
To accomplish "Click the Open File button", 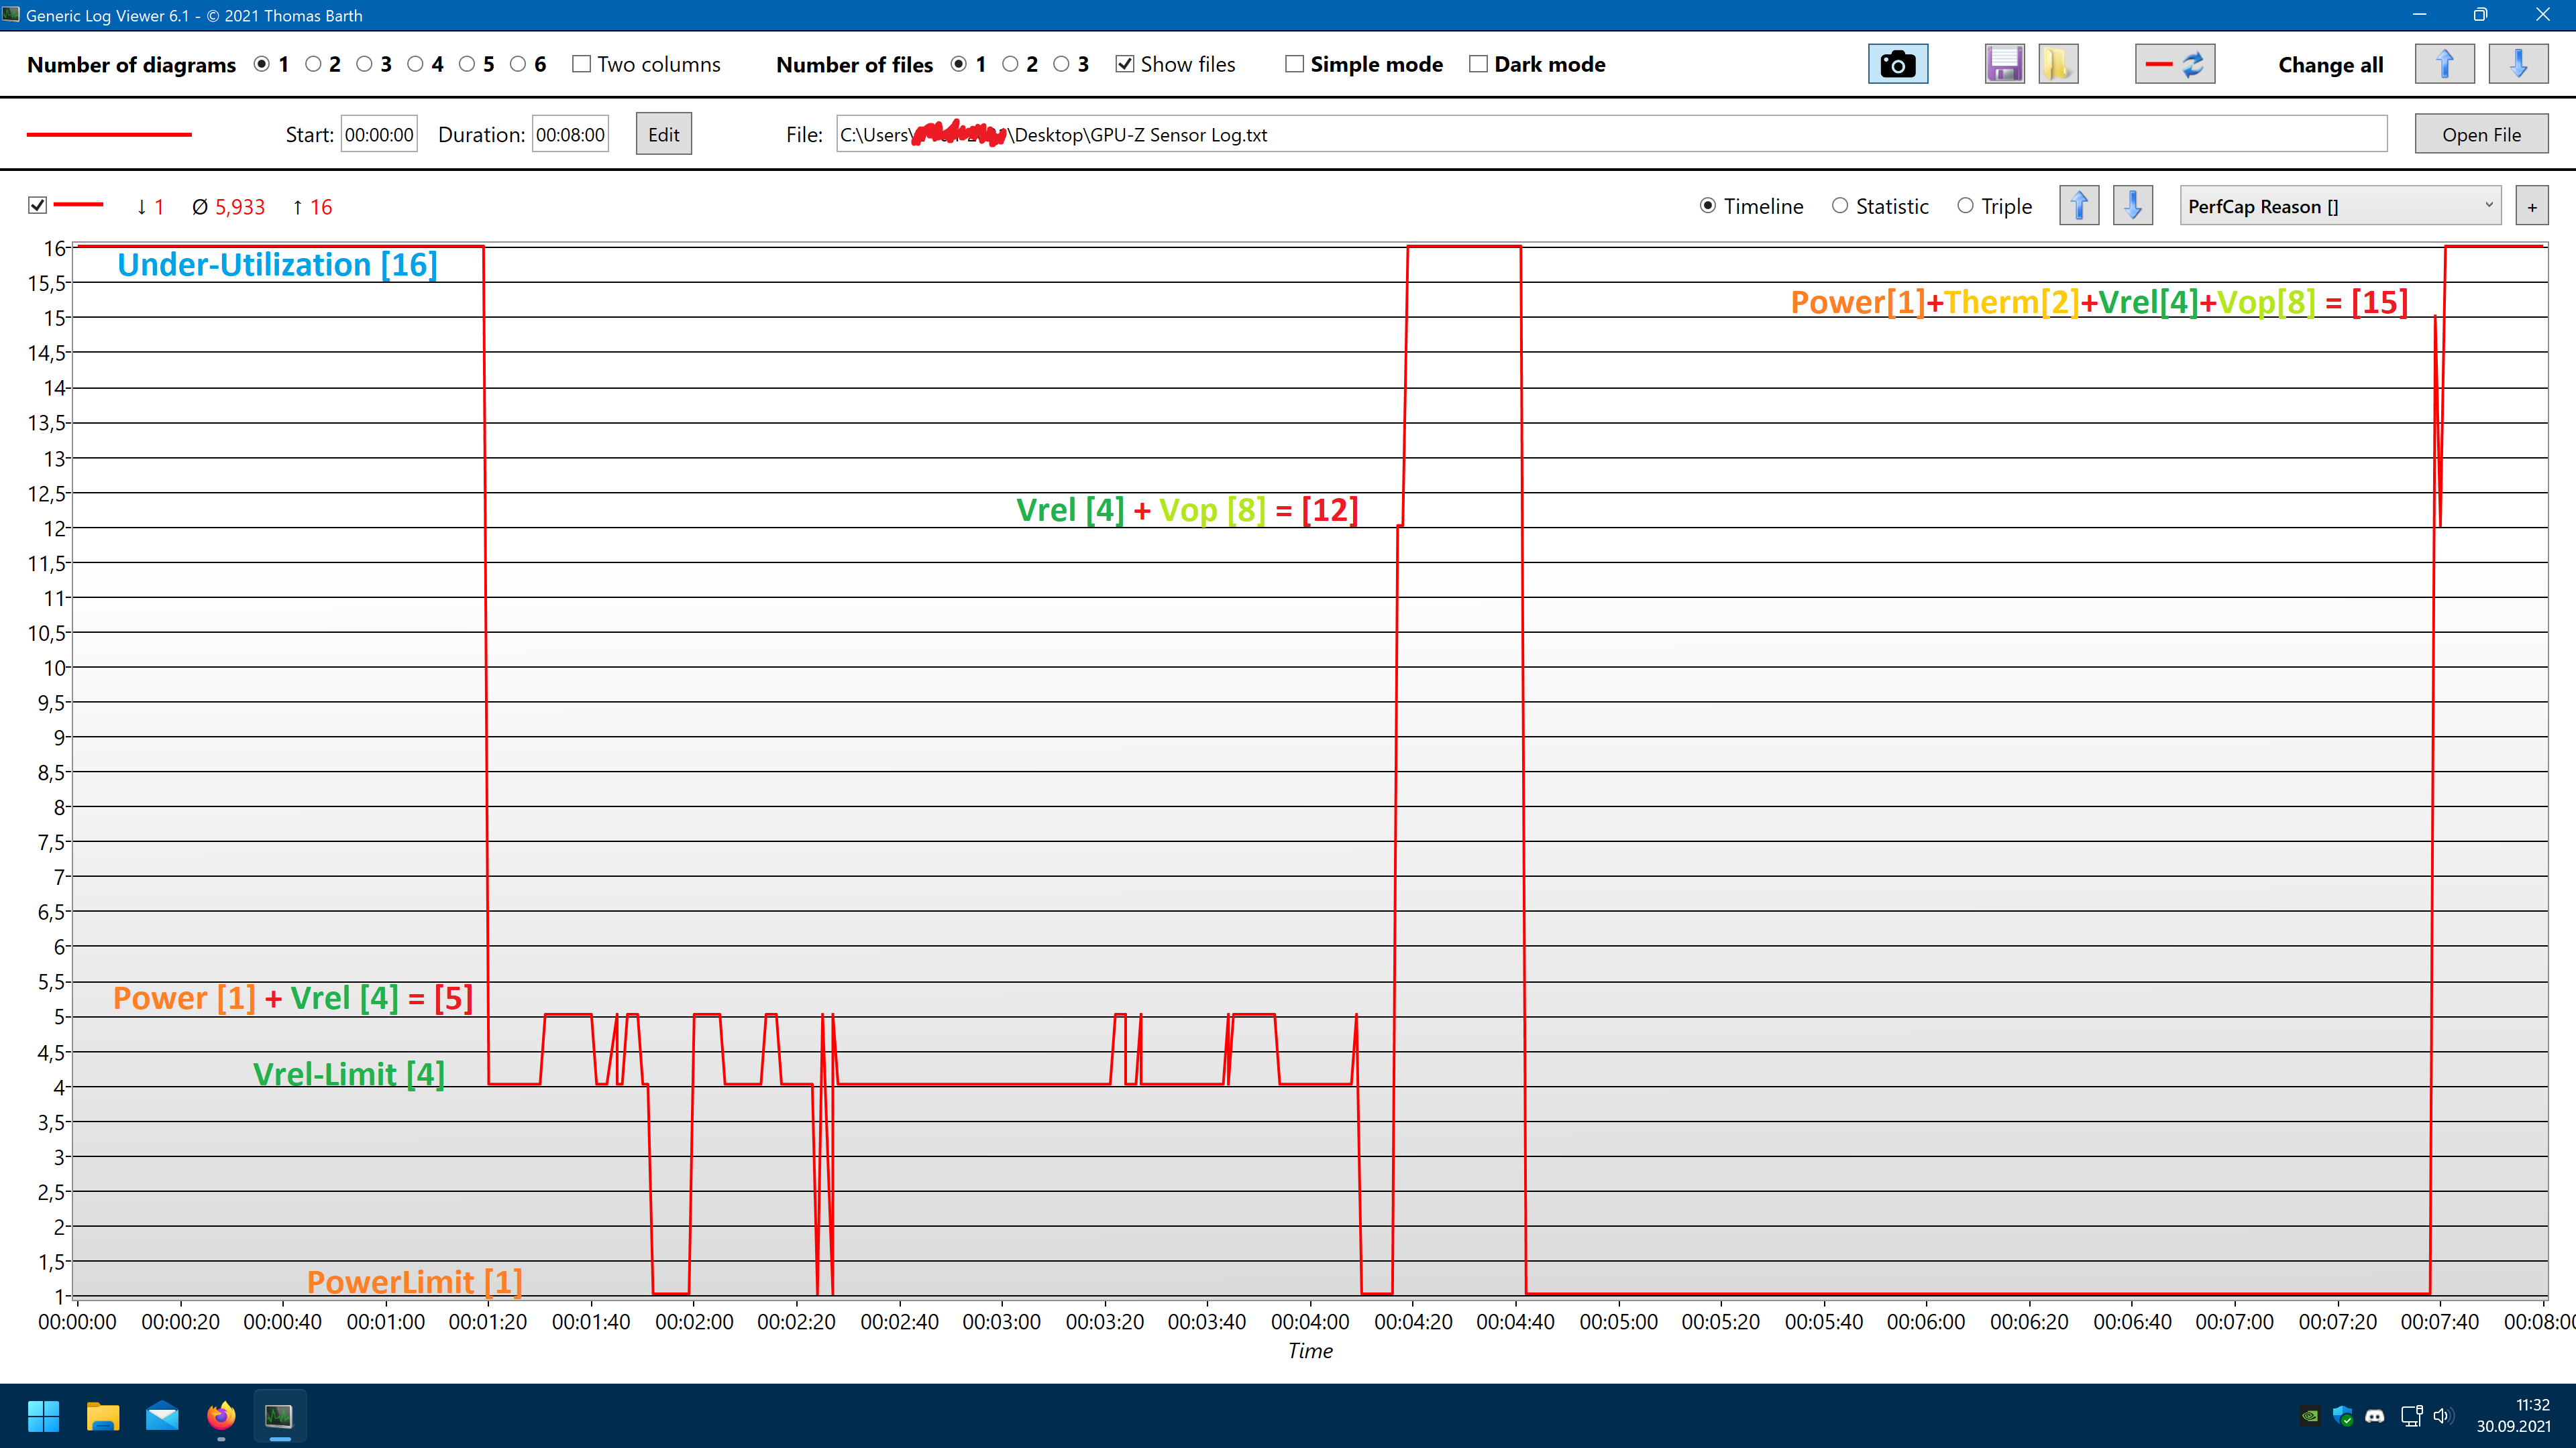I will pos(2481,135).
